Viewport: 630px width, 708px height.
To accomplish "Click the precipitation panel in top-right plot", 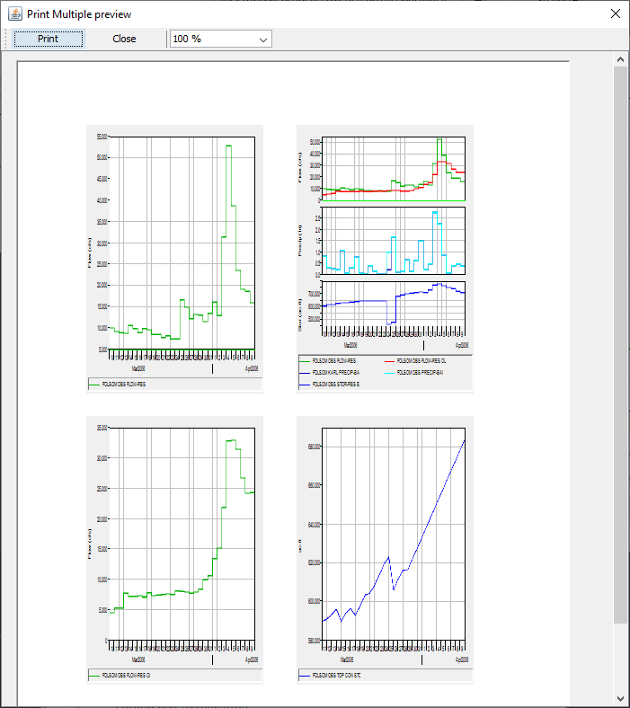I will [x=394, y=242].
